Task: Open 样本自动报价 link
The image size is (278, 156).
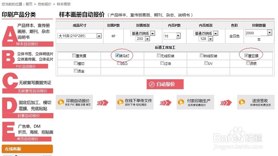Action: [x=27, y=44]
